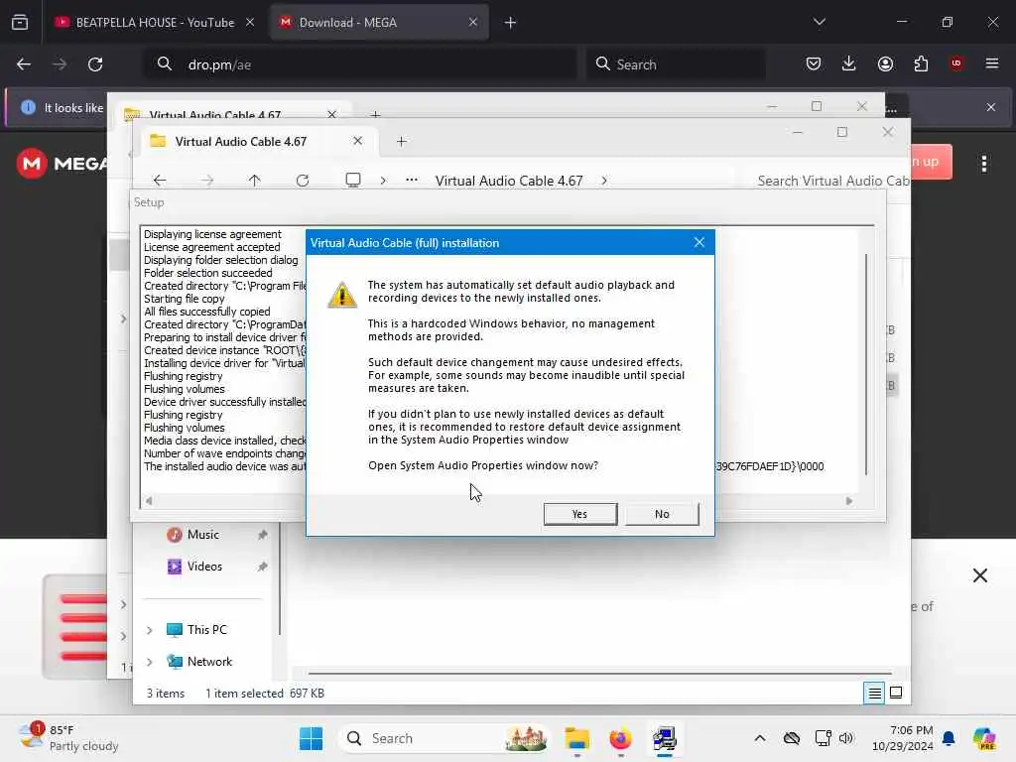Click the Search Virtual Audio Cable box
This screenshot has width=1016, height=762.
pos(832,181)
